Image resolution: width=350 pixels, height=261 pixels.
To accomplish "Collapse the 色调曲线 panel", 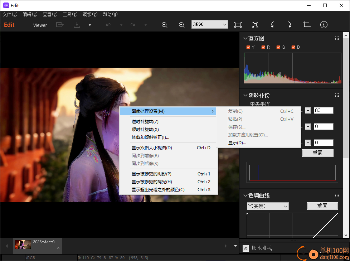I will tap(245, 195).
